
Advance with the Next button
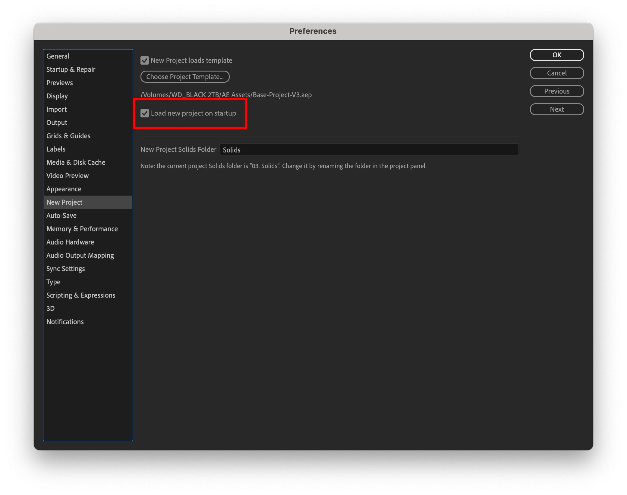[556, 109]
